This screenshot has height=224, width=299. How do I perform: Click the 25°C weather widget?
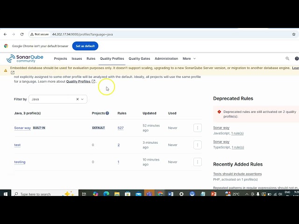[232, 194]
